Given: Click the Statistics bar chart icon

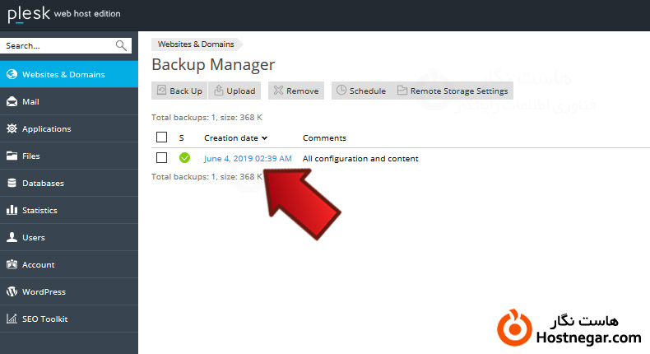Looking at the screenshot, I should click(12, 211).
